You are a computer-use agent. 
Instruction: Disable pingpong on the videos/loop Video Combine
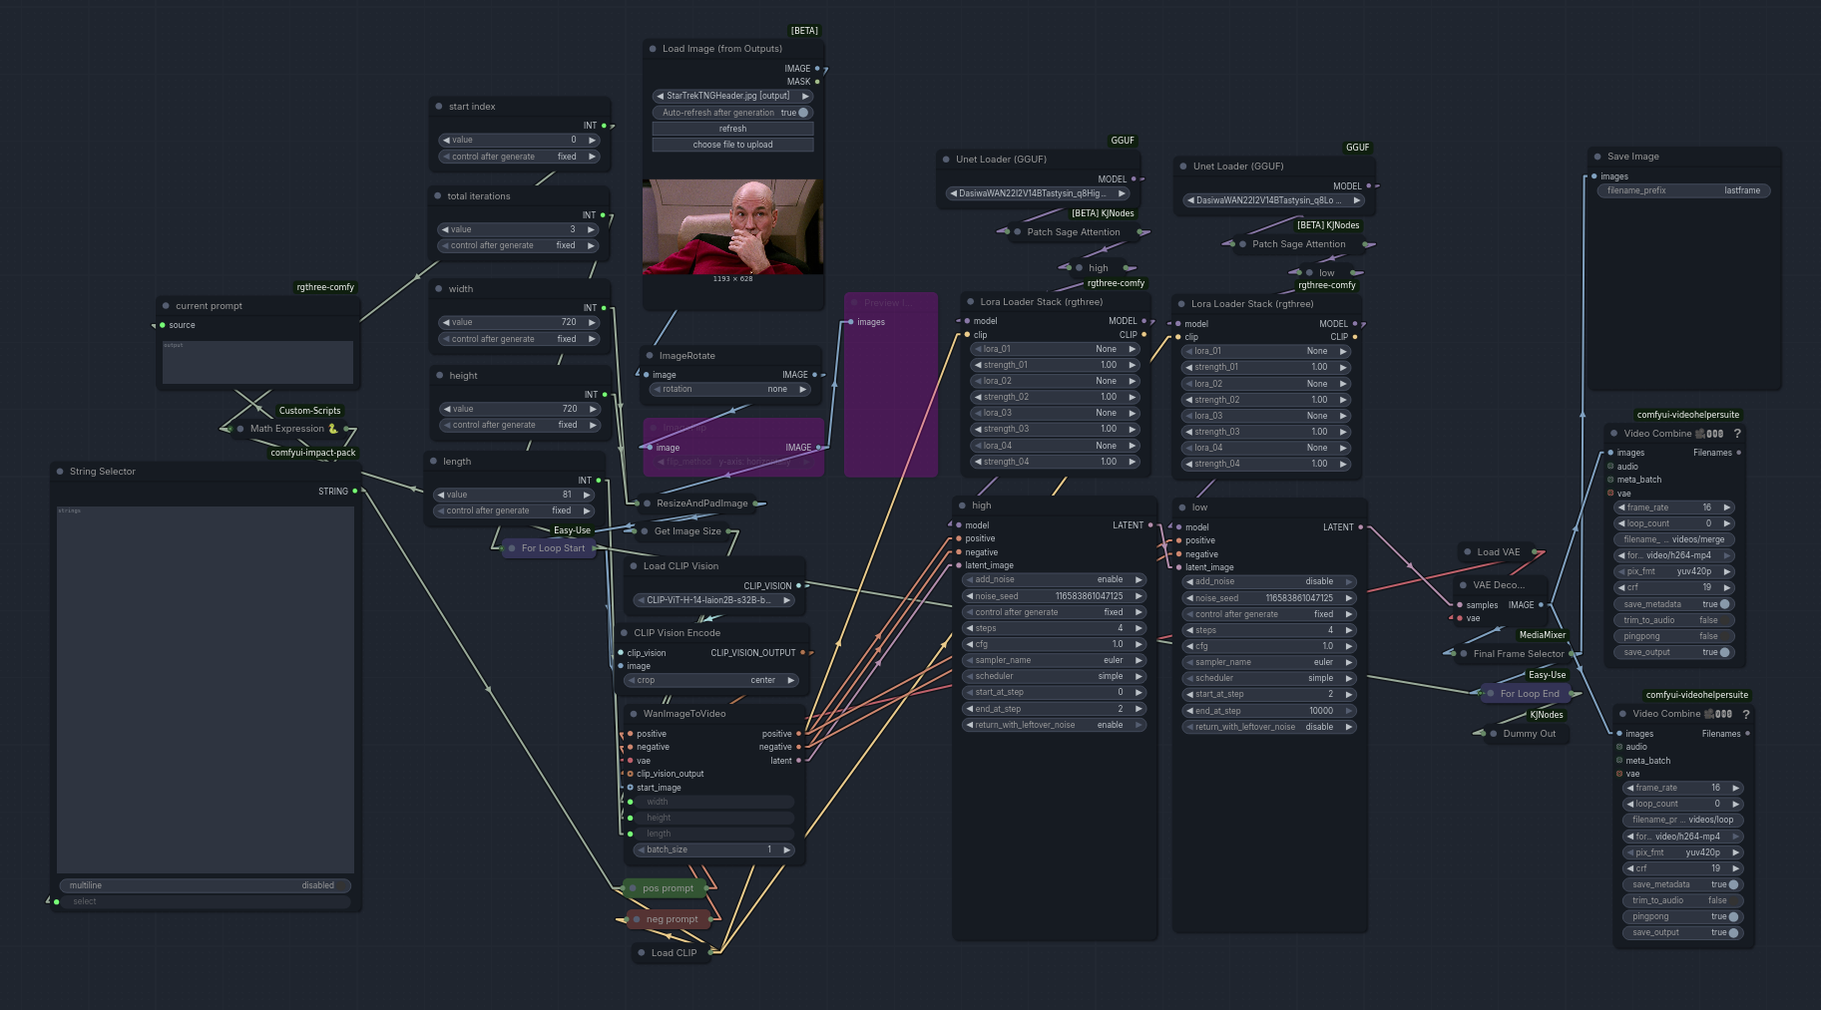tap(1734, 916)
